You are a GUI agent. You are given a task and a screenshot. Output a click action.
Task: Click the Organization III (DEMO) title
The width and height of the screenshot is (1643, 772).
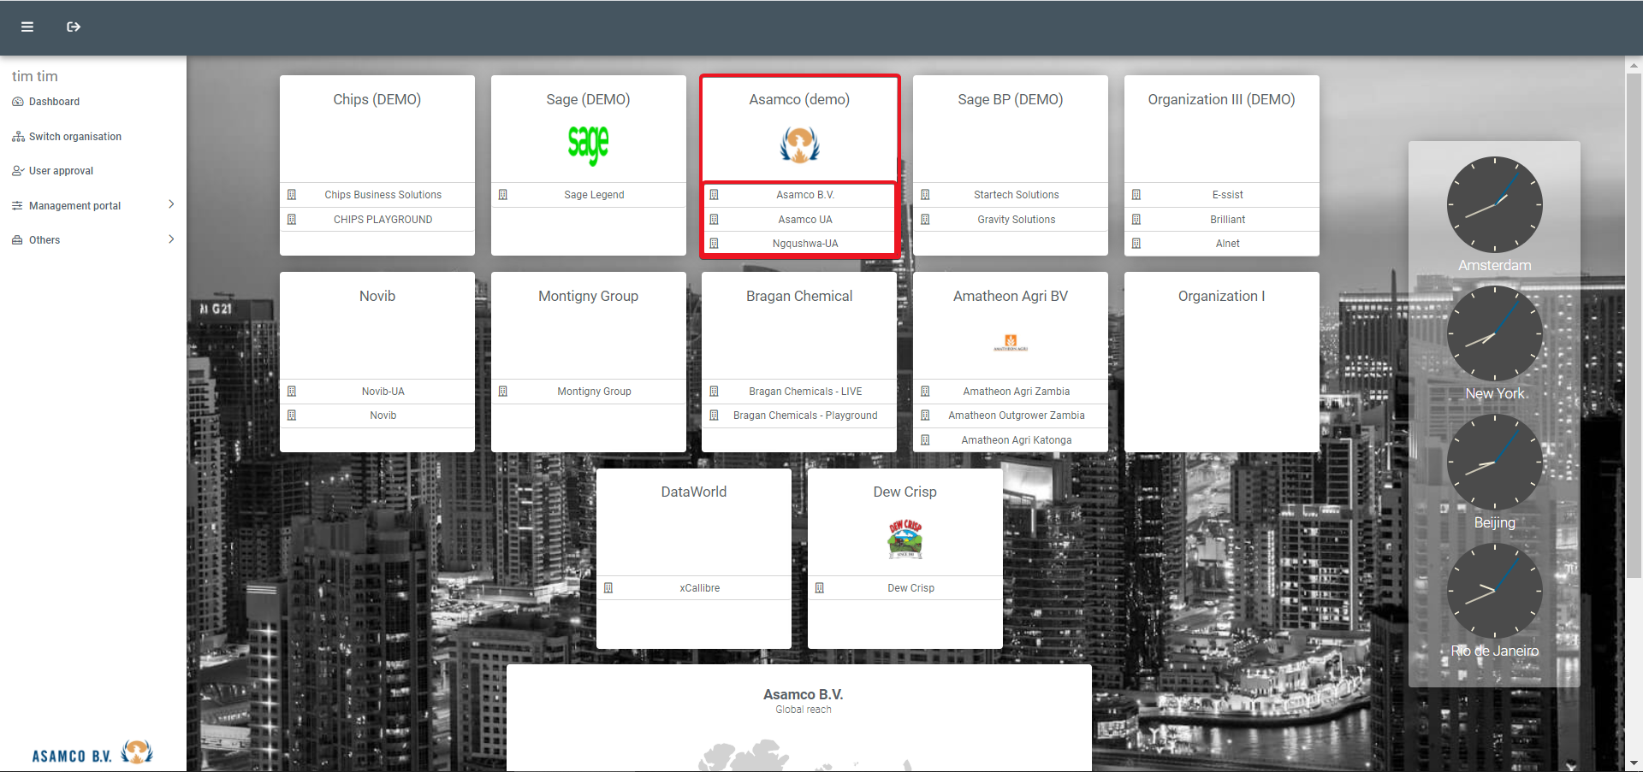[x=1221, y=99]
